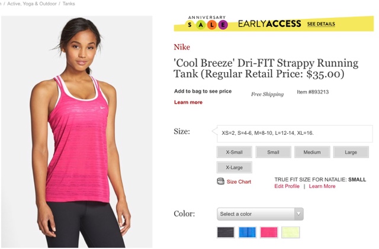Open the Size Chart link
379x249 pixels.
(239, 182)
